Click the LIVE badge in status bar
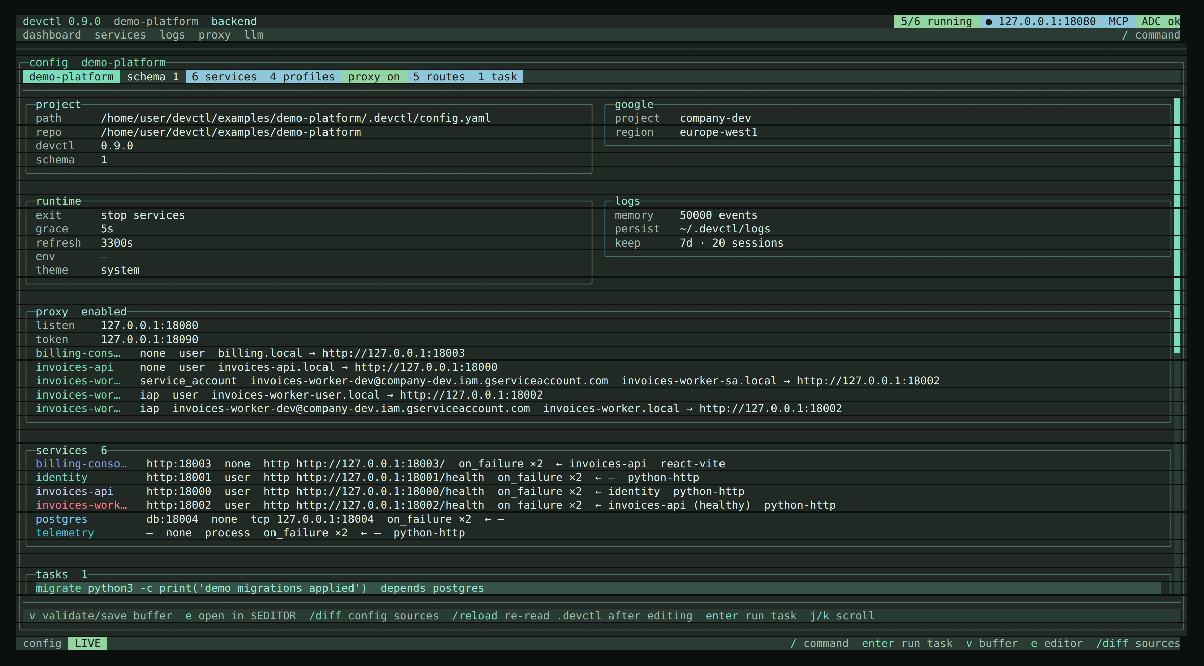 click(x=88, y=644)
